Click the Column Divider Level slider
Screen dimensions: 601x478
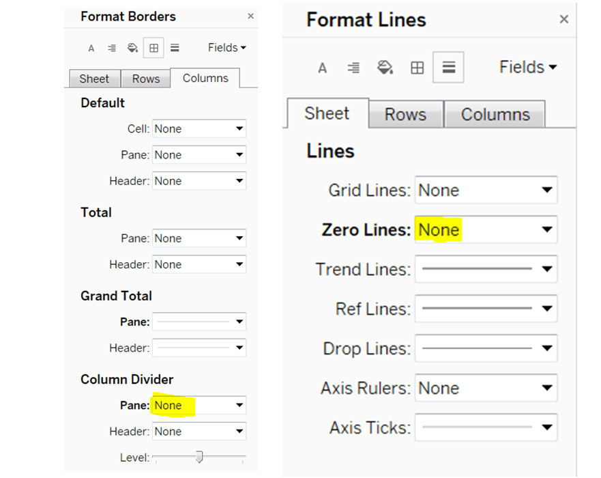click(199, 457)
